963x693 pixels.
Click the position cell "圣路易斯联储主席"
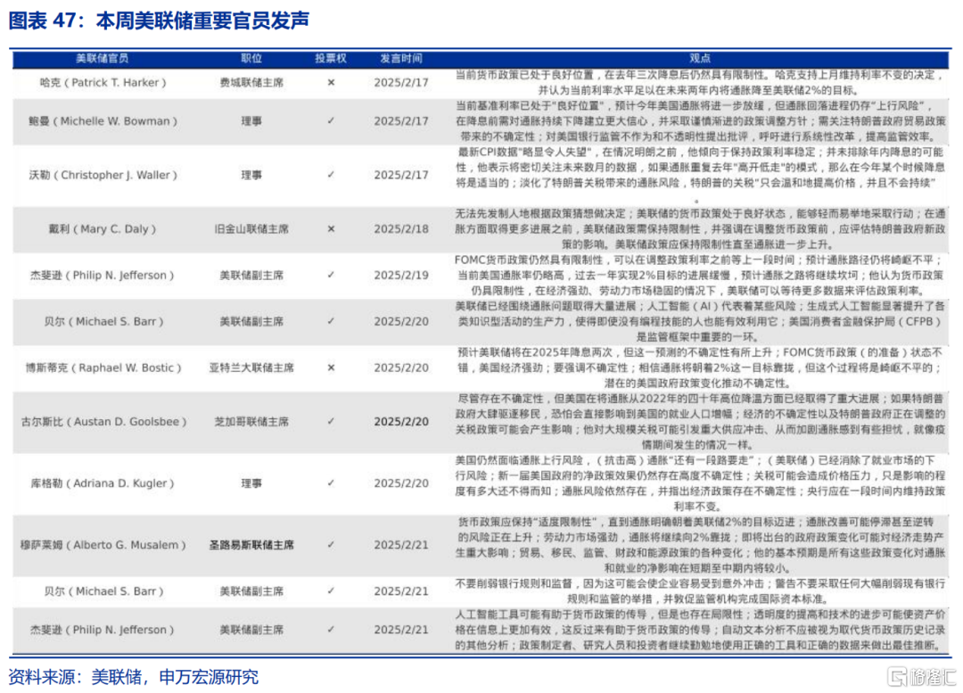pos(251,545)
